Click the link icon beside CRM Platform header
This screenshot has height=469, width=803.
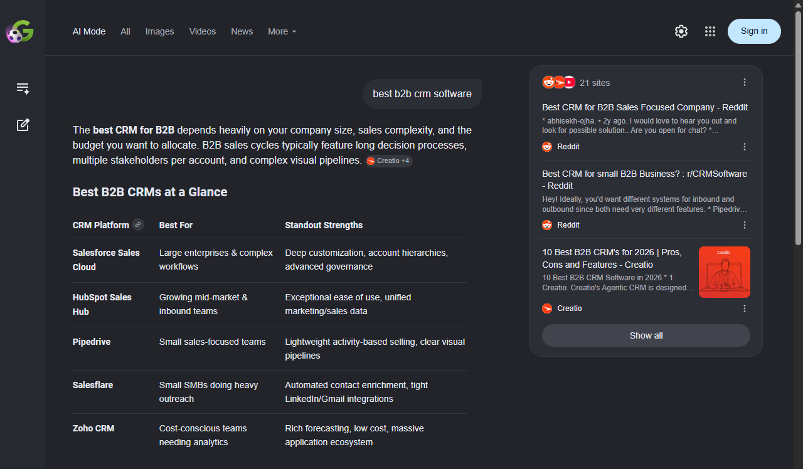pos(138,224)
